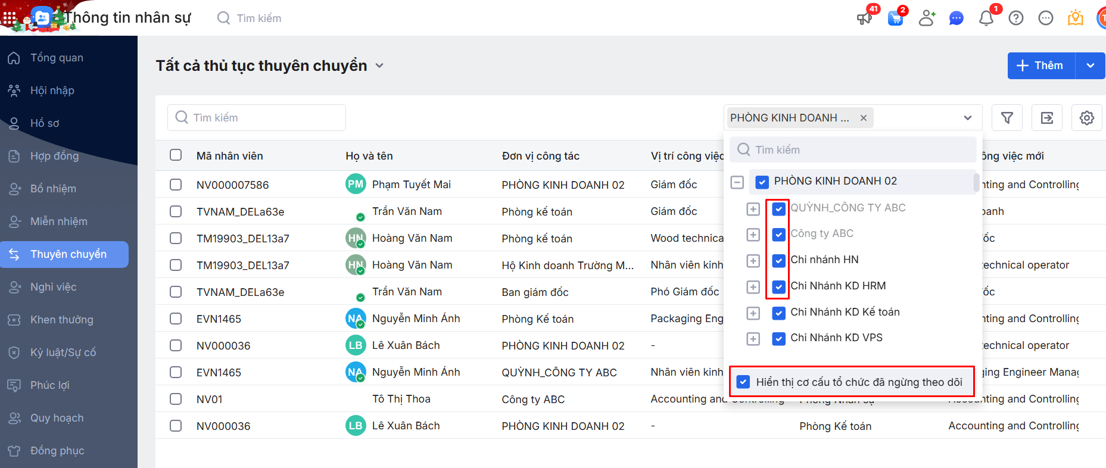1106x468 pixels.
Task: Expand the Chi nhánh HN tree node
Action: 753,261
